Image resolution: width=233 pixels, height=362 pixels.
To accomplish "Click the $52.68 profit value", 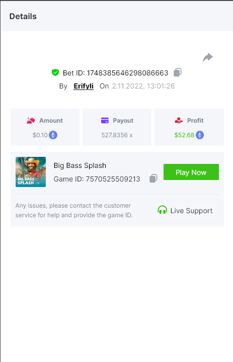I will [x=184, y=135].
